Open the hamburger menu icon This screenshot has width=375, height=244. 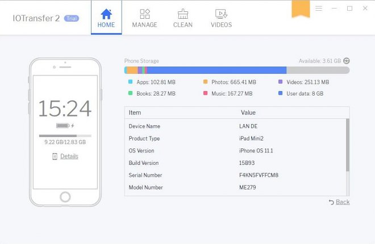point(319,9)
